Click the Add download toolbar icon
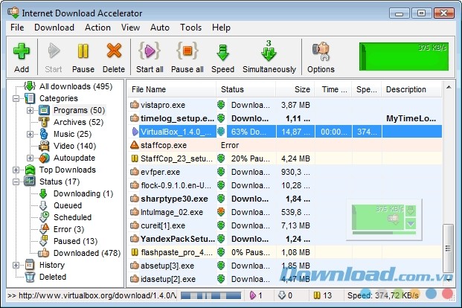The image size is (462, 308). (x=22, y=52)
